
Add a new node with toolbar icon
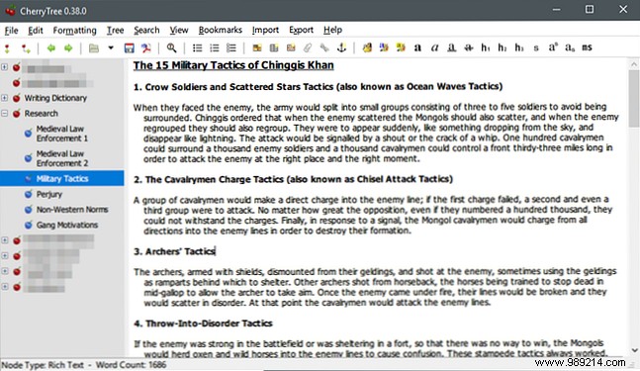(7, 48)
